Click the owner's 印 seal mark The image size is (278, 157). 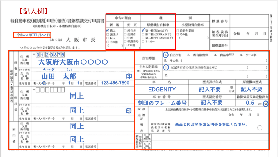129,77
